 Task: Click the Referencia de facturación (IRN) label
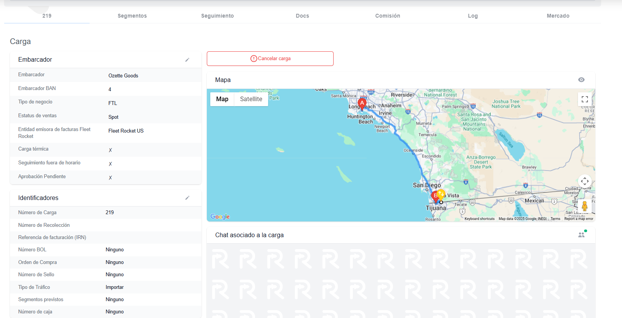click(52, 238)
